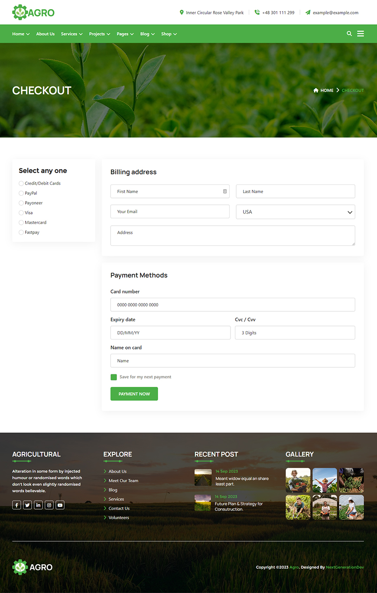This screenshot has width=377, height=593.
Task: Open first gallery thumbnail in footer
Action: [298, 480]
